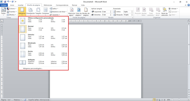This screenshot has width=190, height=101.
Task: Select the Normal margins preset
Action: (43, 29)
